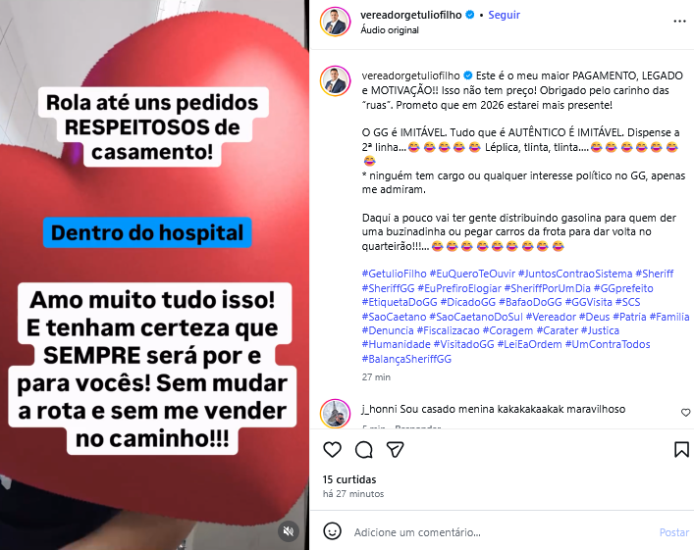Share the post using the paper plane icon

click(395, 450)
